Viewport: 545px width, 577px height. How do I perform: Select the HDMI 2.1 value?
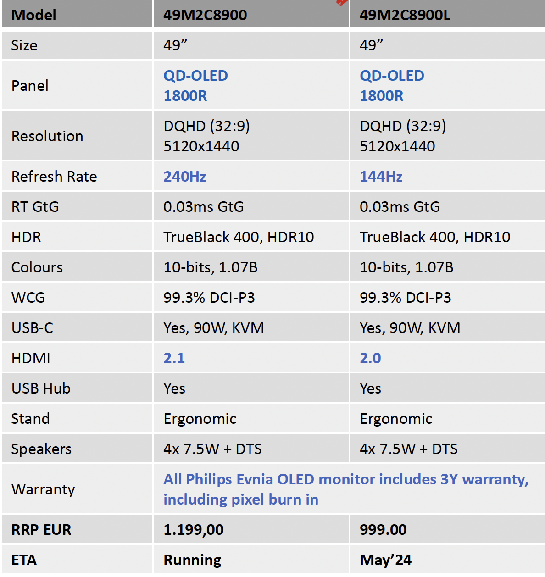click(x=174, y=358)
